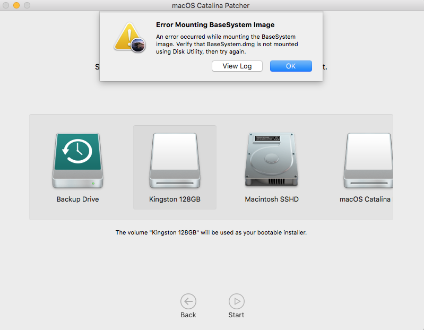Viewport: 424px width, 330px height.
Task: Click OK in the error dialog
Action: coord(291,66)
